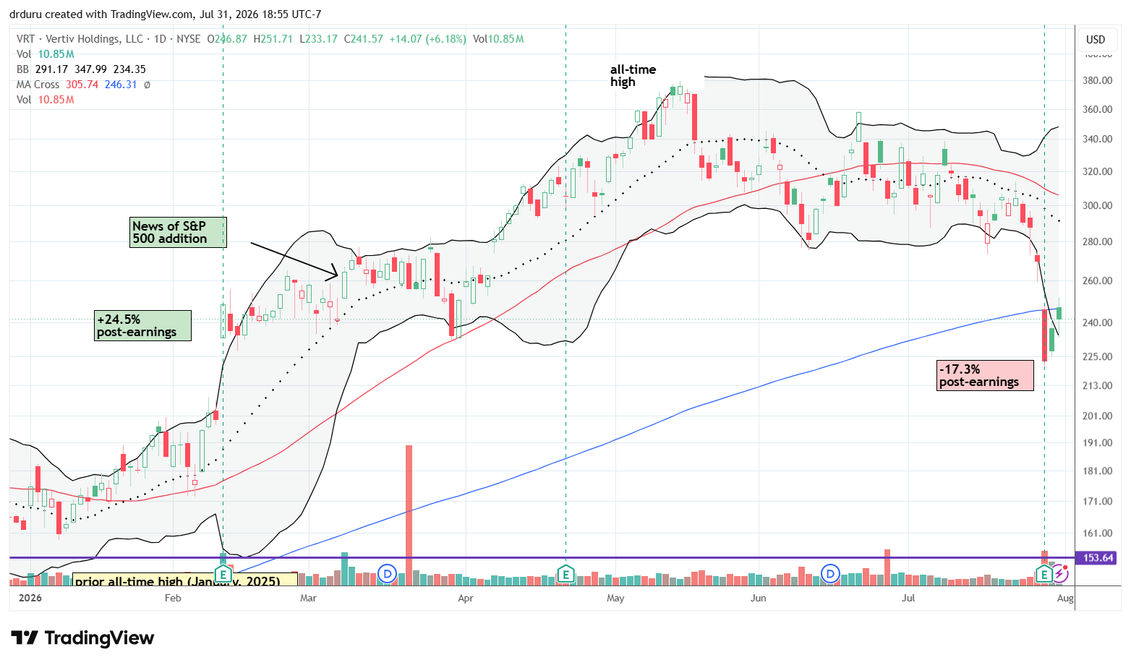Image resolution: width=1131 pixels, height=665 pixels.
Task: Click the Apr label on time axis
Action: coord(466,598)
